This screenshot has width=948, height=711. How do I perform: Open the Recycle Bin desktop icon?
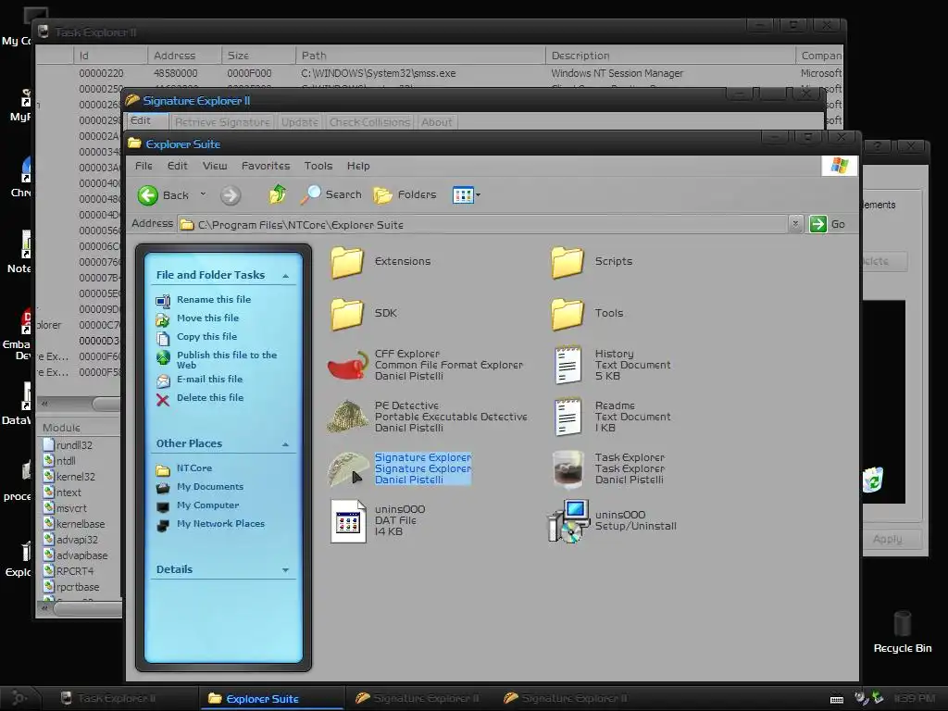pos(902,631)
